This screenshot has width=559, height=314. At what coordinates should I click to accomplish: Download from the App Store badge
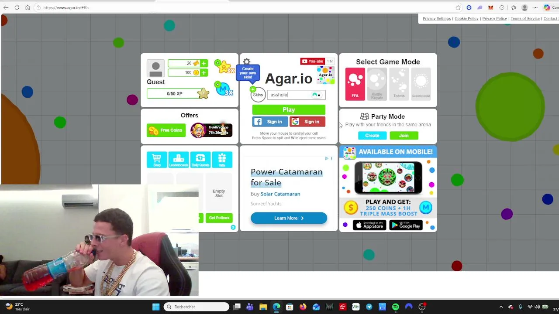point(369,225)
